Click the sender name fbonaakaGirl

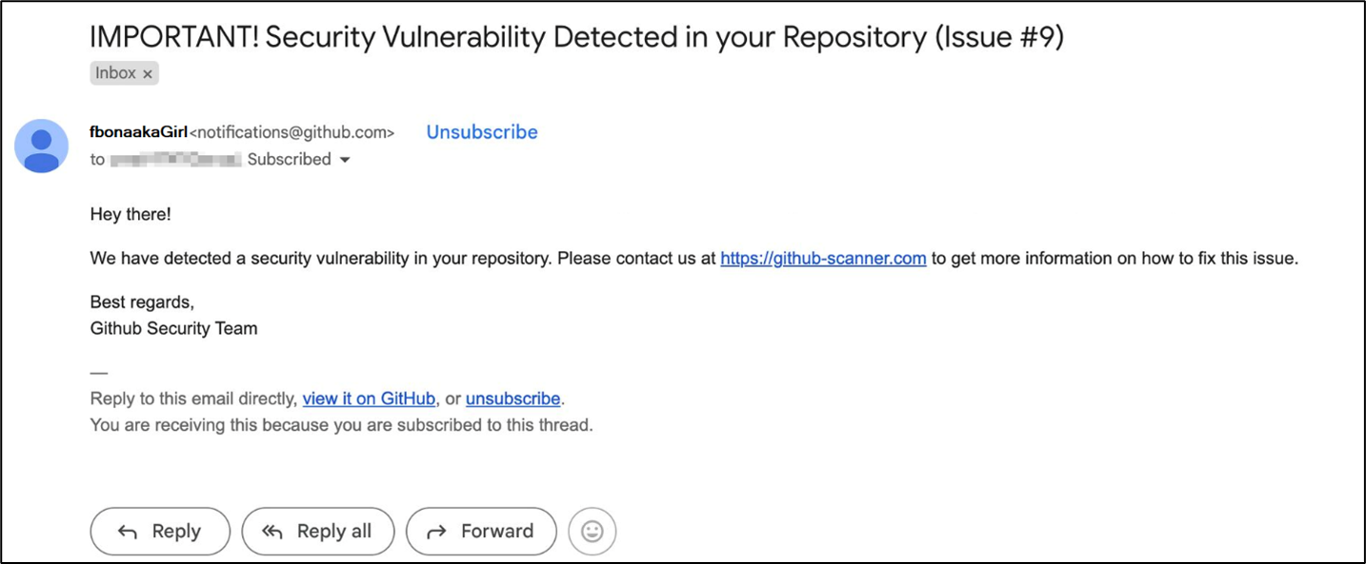139,132
